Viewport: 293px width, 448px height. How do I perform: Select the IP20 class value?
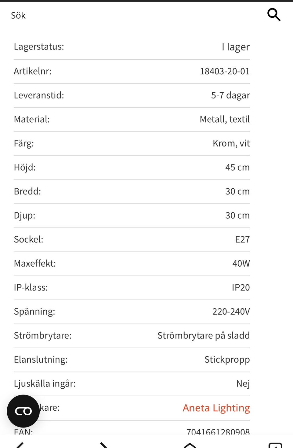[x=241, y=287]
